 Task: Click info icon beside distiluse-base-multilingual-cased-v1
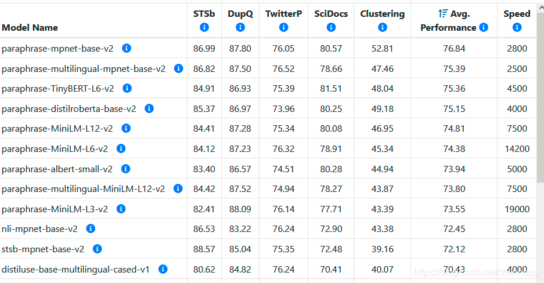[x=163, y=269]
